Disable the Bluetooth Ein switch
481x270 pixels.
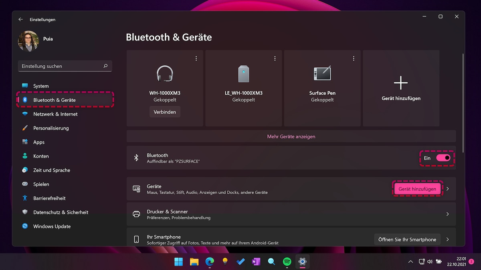[x=443, y=158]
